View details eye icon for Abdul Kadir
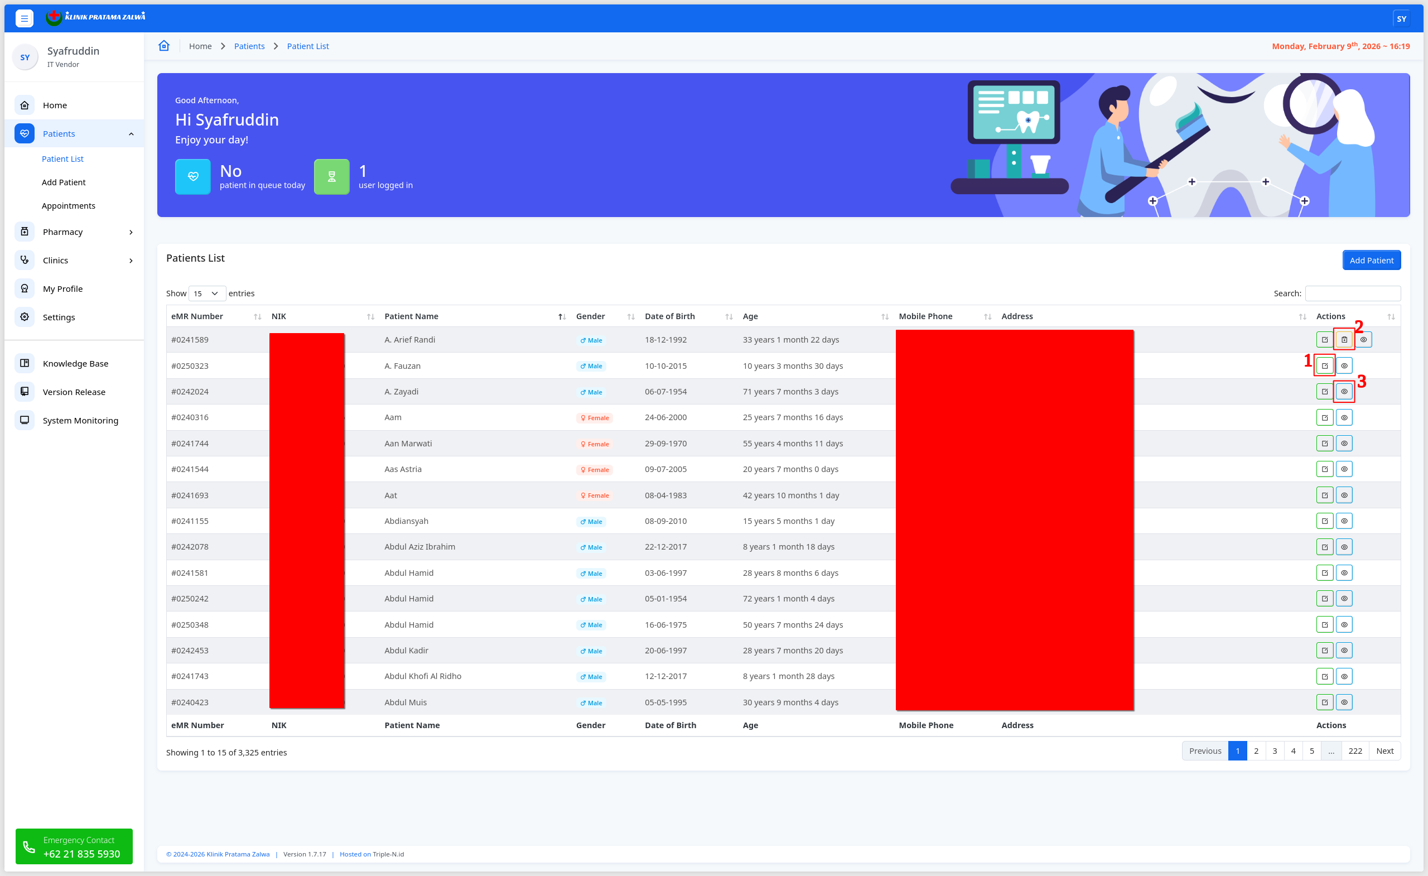 click(x=1344, y=651)
